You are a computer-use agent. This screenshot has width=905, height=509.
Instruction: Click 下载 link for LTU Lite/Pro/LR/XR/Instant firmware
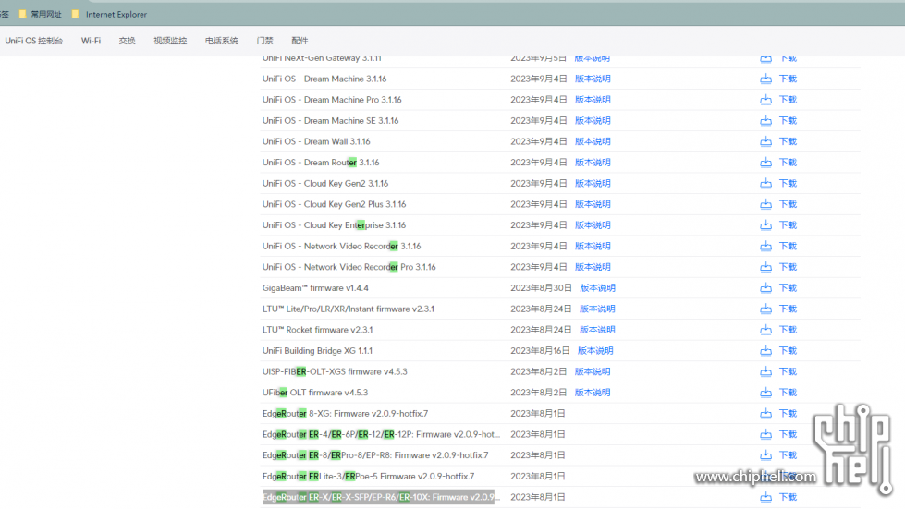(788, 309)
